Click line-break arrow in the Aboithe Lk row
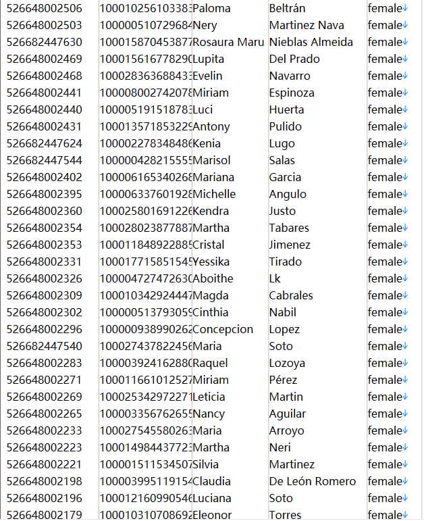This screenshot has width=424, height=521. [405, 279]
